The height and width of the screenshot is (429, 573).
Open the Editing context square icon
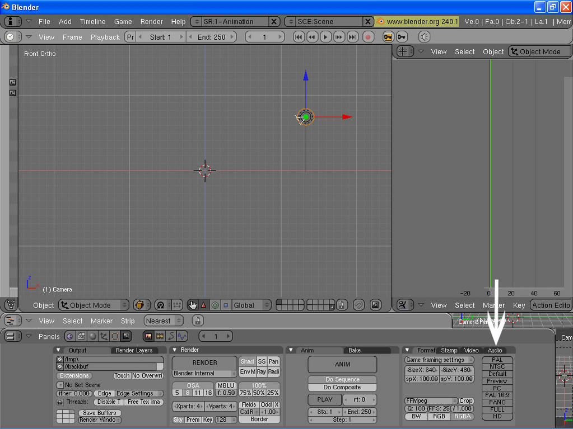pos(115,336)
